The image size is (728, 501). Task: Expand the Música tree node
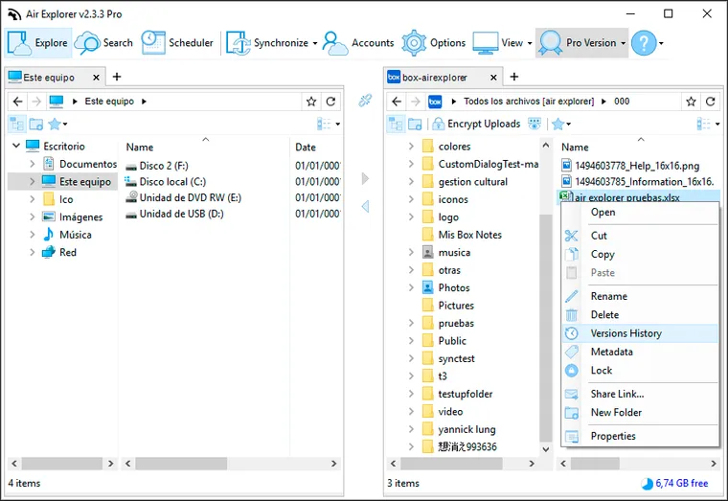32,235
